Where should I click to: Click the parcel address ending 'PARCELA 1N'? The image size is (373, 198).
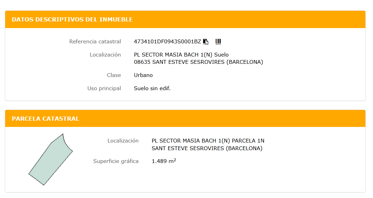(x=208, y=141)
